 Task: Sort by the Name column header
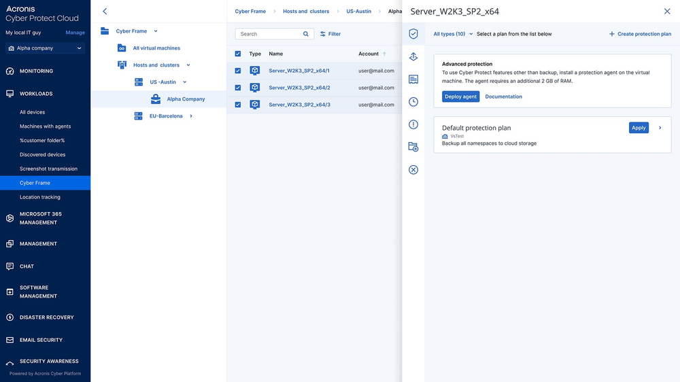(276, 54)
